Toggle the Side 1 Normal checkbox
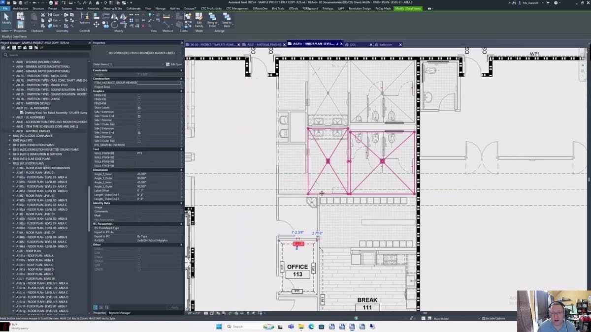The width and height of the screenshot is (591, 332). [139, 120]
